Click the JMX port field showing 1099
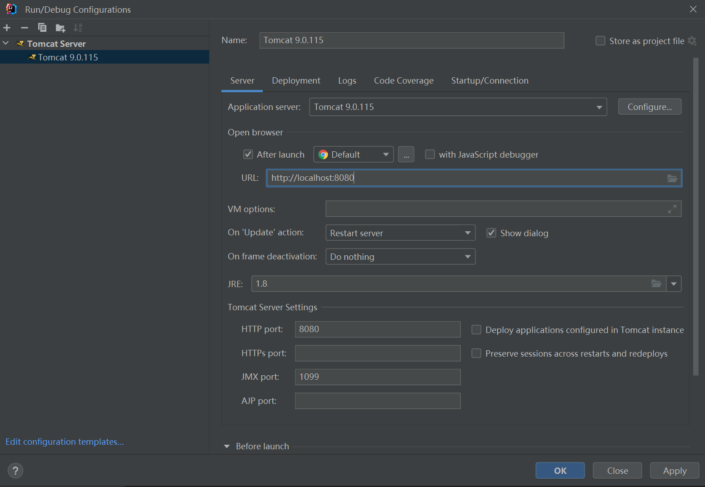 point(378,377)
